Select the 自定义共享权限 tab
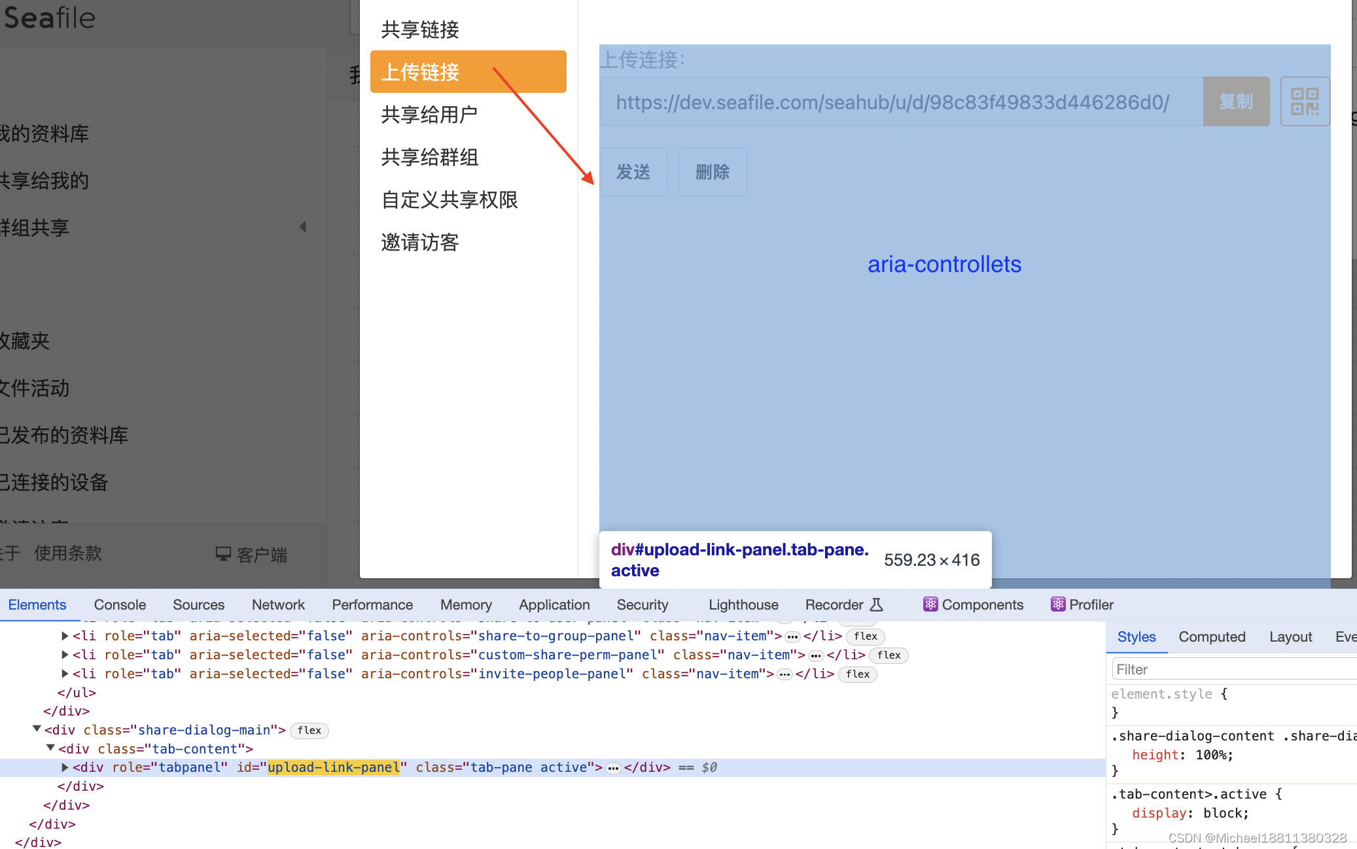1357x849 pixels. click(468, 199)
